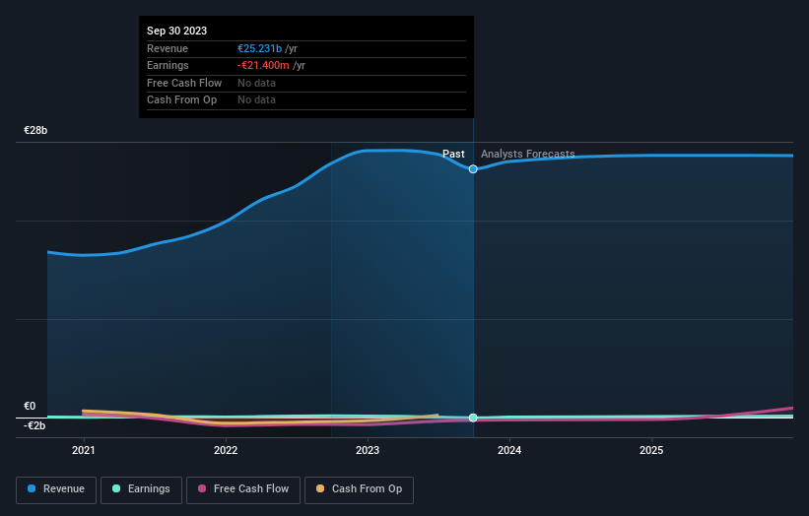The image size is (809, 516).
Task: Toggle the Revenue series legend button
Action: tap(56, 489)
